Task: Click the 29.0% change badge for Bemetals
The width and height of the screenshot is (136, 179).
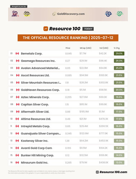Action: tap(119, 53)
